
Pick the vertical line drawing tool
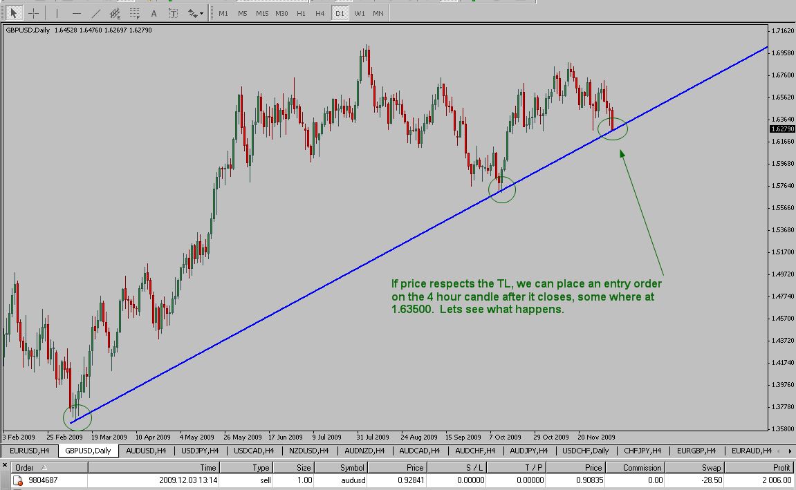pos(58,13)
